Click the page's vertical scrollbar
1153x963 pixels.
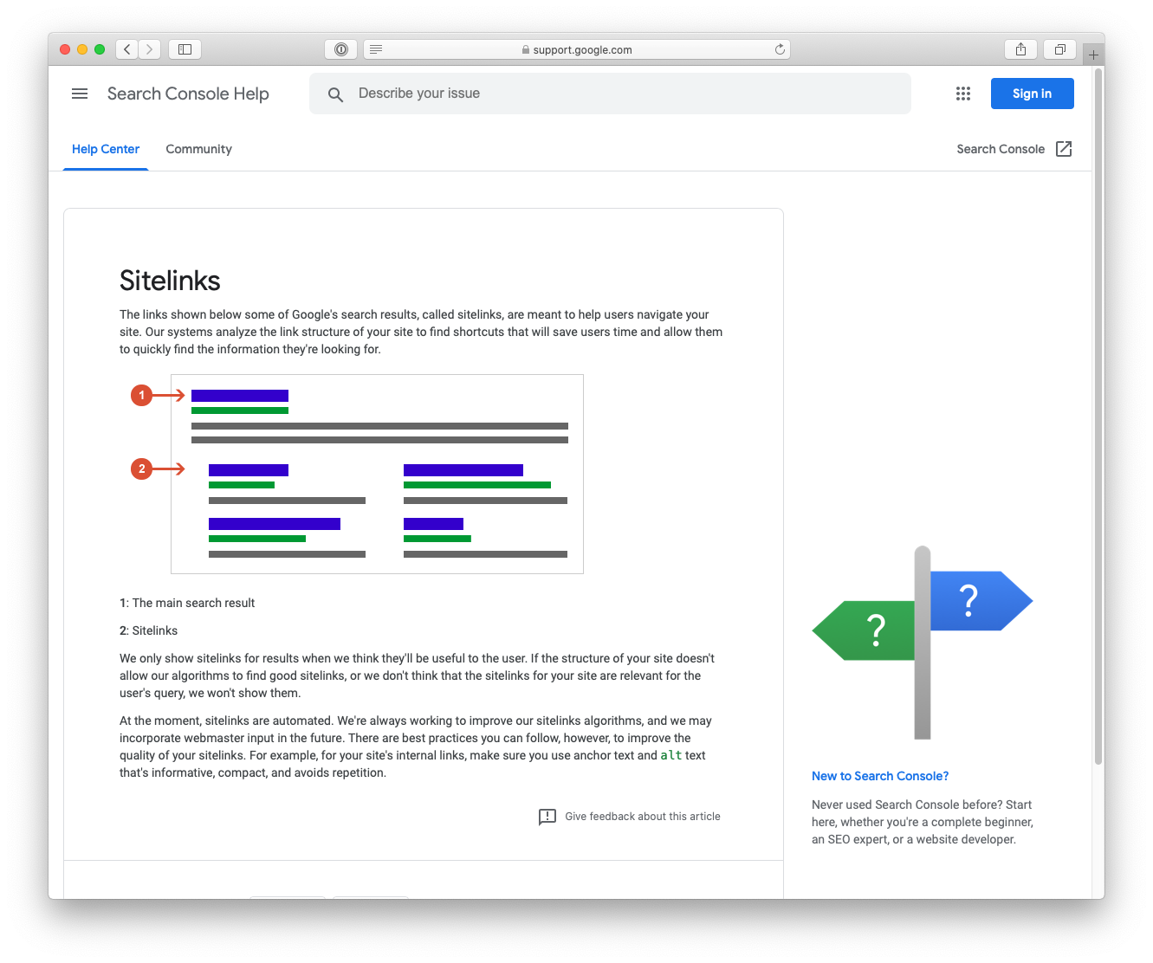coord(1098,416)
